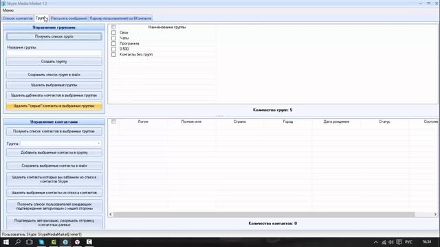440x247 pixels.
Task: Open the green app icon on taskbar
Action: (54, 242)
